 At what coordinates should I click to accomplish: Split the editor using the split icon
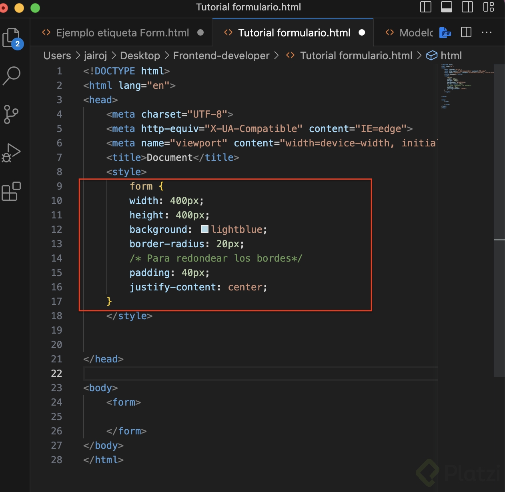(x=465, y=32)
